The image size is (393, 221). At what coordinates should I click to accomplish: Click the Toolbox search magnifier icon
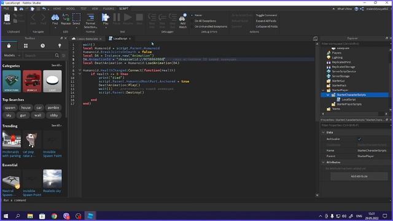point(57,55)
